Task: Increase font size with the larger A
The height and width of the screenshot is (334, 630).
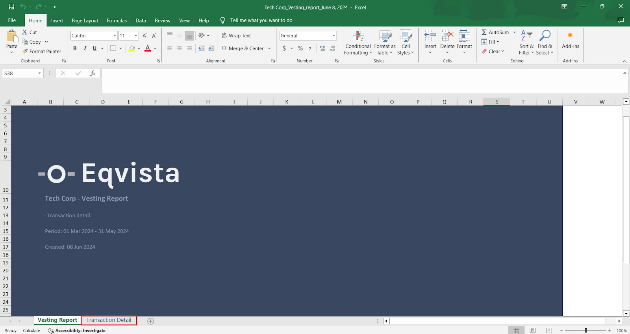Action: [x=145, y=35]
